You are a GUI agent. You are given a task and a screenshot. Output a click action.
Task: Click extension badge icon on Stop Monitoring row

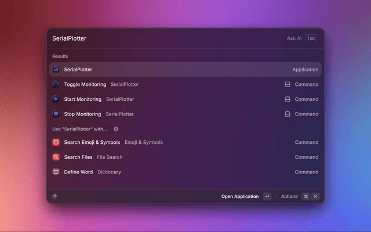point(287,114)
